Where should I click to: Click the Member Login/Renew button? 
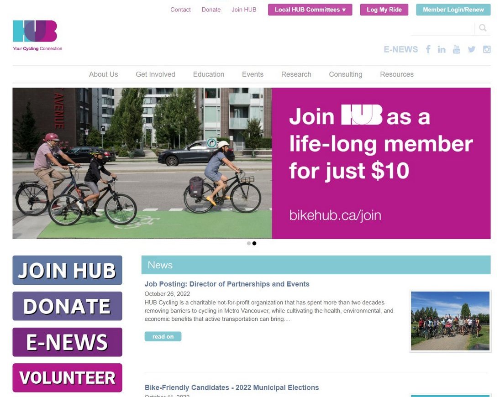pos(453,10)
